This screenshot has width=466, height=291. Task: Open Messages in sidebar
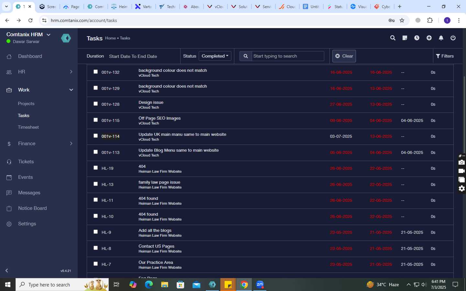point(29,193)
